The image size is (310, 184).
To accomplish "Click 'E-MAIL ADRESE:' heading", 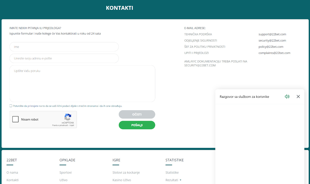I will (x=195, y=28).
